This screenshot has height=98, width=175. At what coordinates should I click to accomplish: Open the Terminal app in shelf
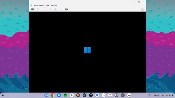123,95
